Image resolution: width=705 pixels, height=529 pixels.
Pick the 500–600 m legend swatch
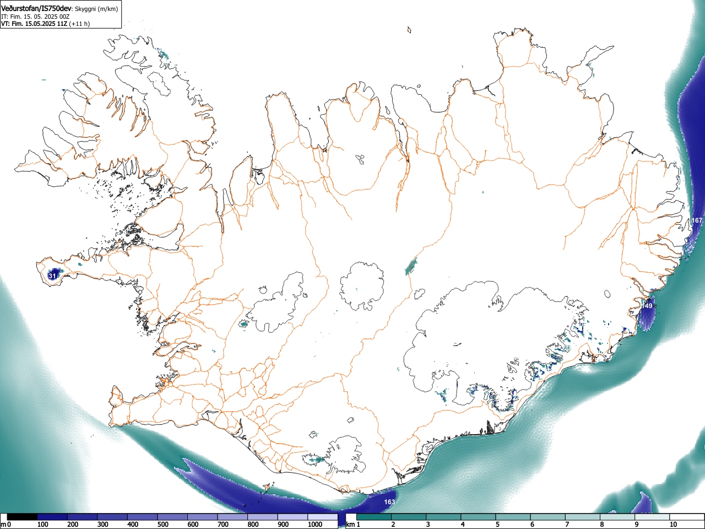coord(172,517)
